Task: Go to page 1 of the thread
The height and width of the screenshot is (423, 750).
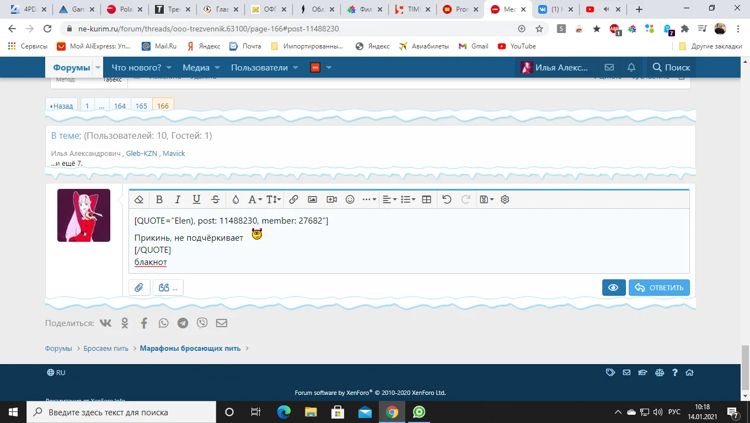Action: coord(87,106)
